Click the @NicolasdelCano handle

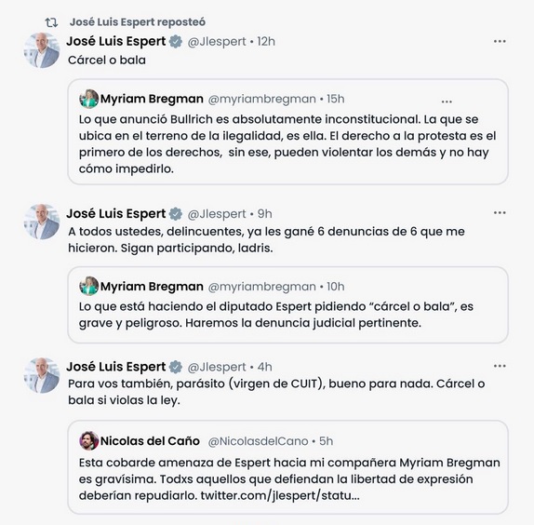pyautogui.click(x=258, y=441)
